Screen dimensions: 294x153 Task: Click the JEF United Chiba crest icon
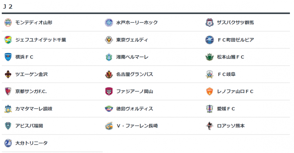pyautogui.click(x=8, y=40)
